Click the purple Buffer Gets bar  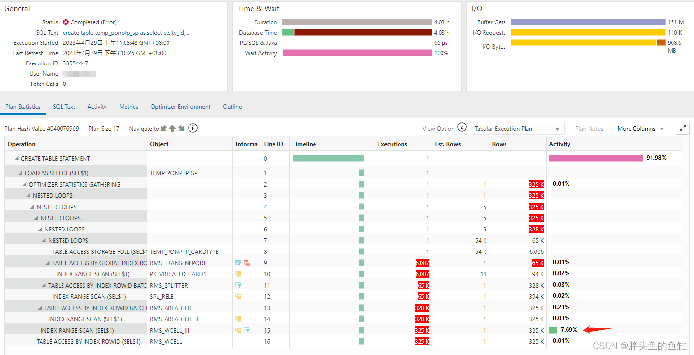588,22
